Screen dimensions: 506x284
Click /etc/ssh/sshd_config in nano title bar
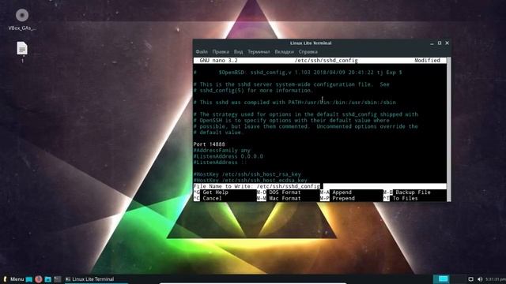click(x=326, y=60)
